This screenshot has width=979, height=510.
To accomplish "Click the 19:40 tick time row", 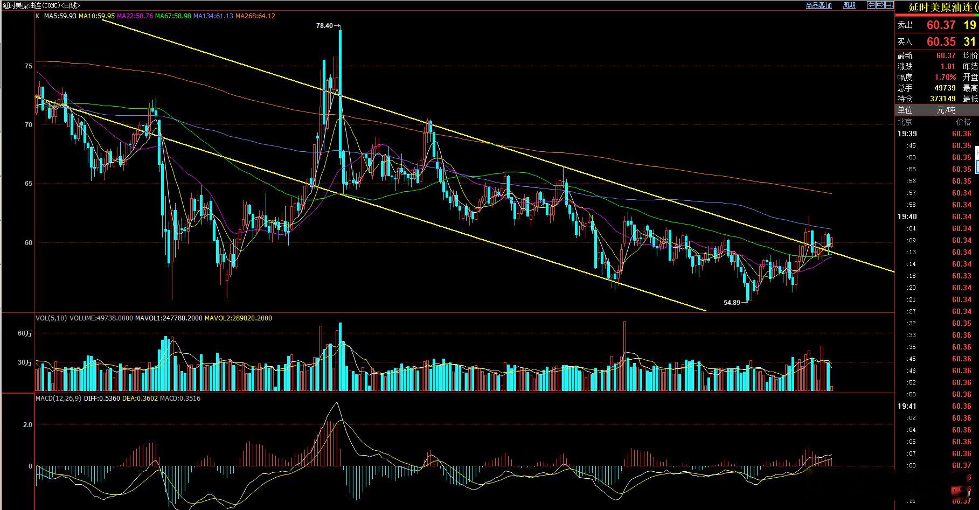I will [x=936, y=216].
